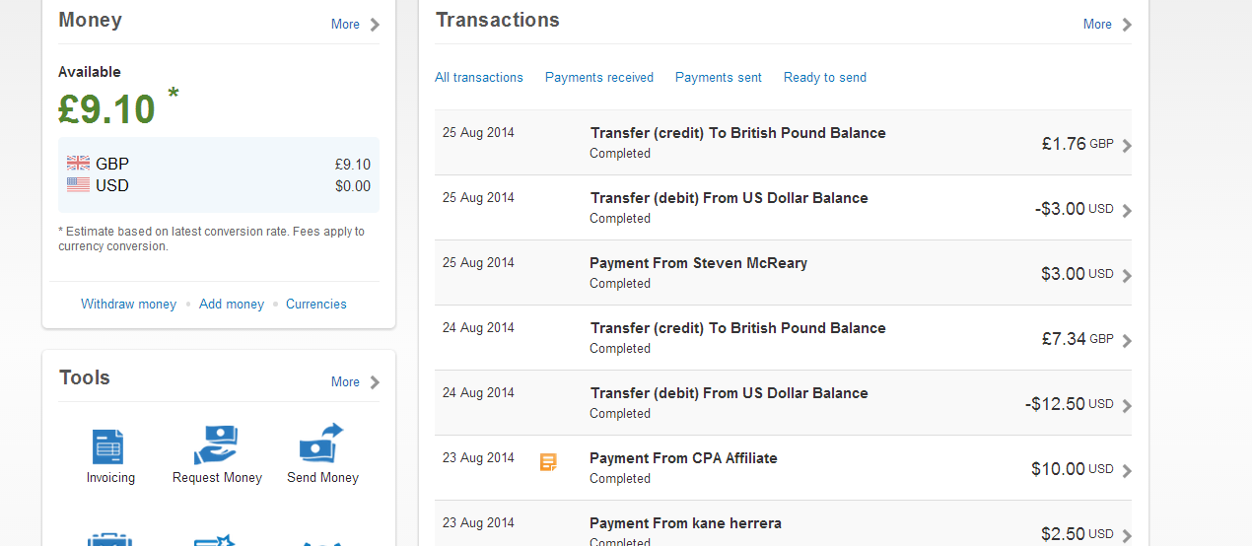Open the Currencies link
Image resolution: width=1252 pixels, height=546 pixels.
click(316, 305)
